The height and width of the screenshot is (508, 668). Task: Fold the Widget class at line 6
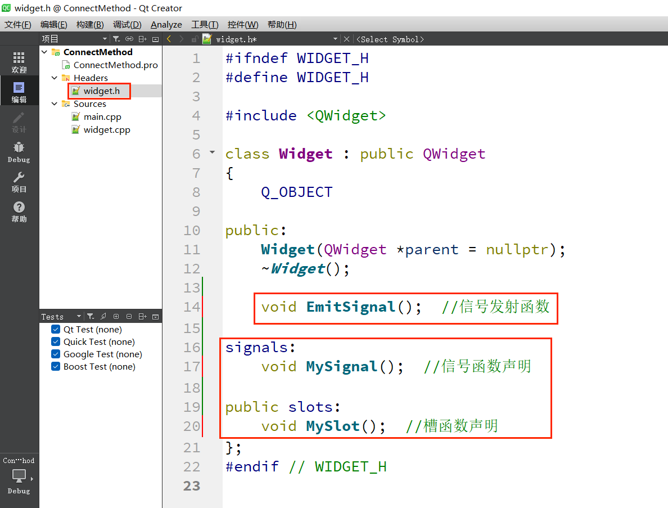point(212,152)
